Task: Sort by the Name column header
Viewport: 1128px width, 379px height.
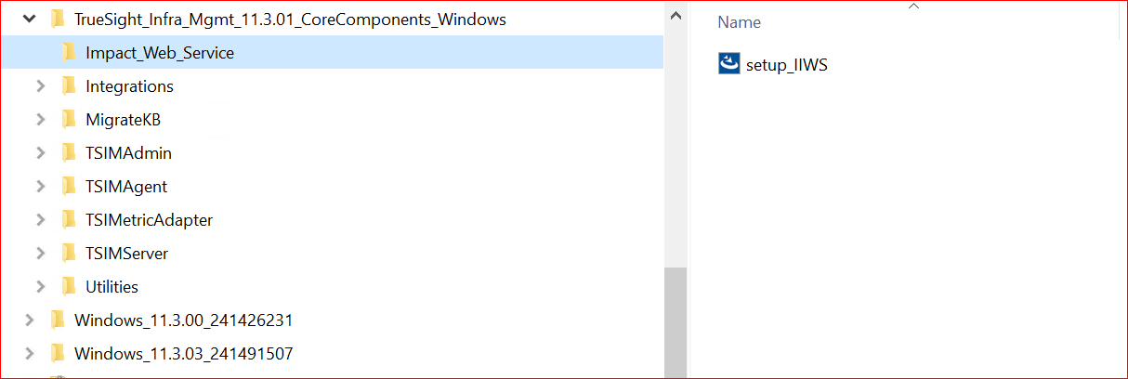Action: point(740,22)
